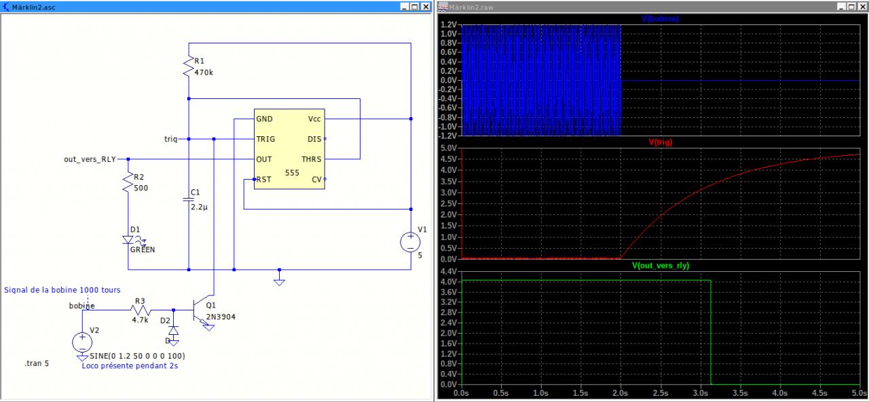Click the time axis at 2.5s

point(661,393)
